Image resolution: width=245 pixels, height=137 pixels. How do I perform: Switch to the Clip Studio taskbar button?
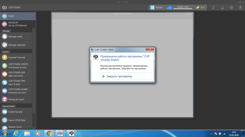[x=60, y=133]
